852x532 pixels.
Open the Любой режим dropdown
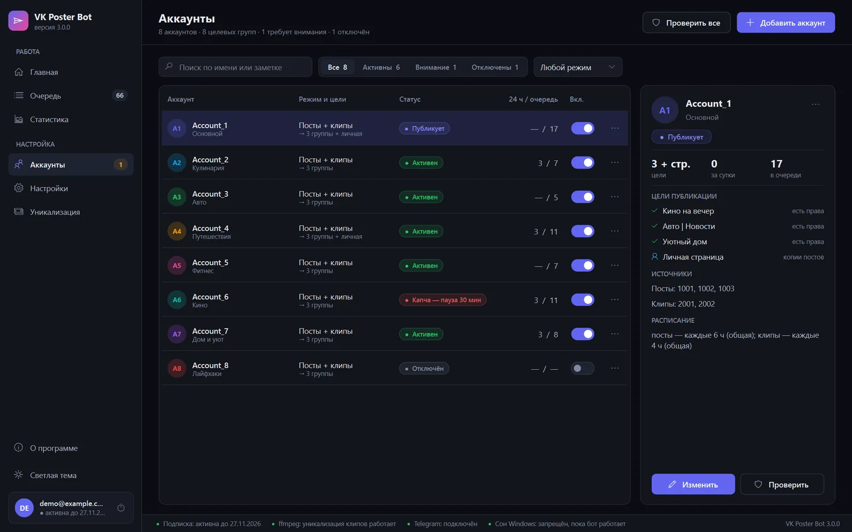pyautogui.click(x=578, y=67)
